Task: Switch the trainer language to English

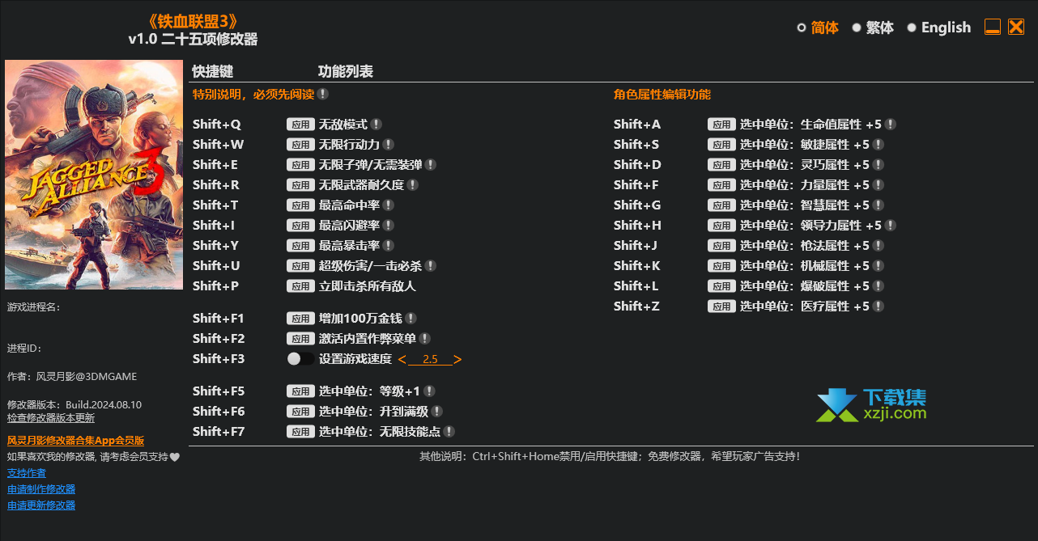Action: [x=939, y=27]
